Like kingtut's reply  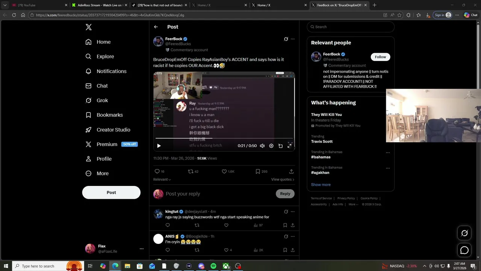click(226, 225)
